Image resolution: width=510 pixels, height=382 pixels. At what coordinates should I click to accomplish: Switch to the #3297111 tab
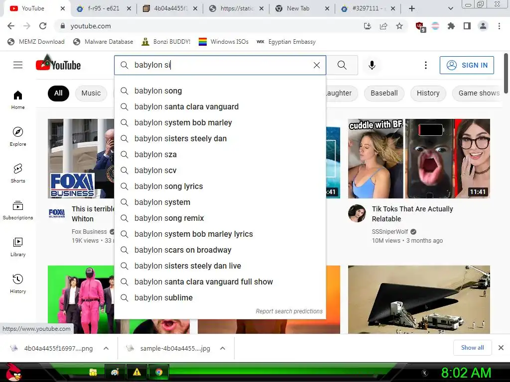[x=367, y=8]
